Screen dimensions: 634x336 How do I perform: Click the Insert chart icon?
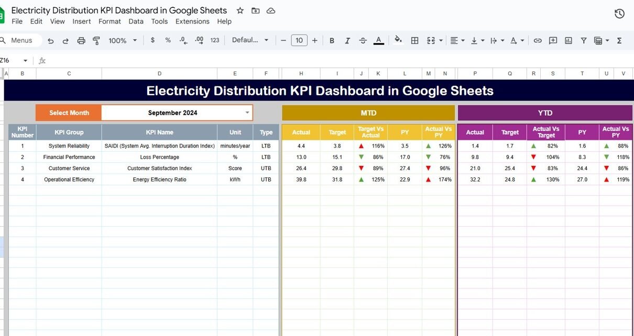(569, 40)
